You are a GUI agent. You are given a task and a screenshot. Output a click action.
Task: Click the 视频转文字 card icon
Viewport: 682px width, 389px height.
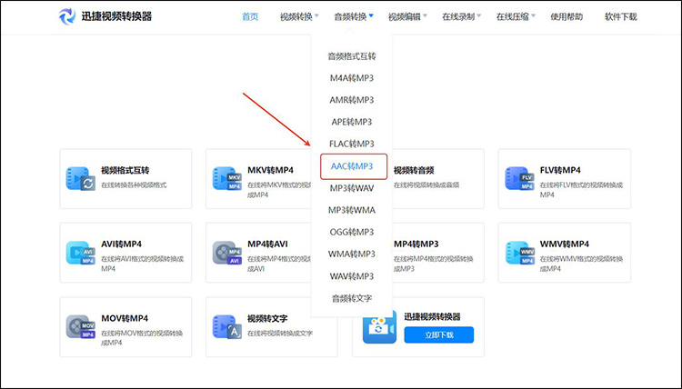click(x=227, y=327)
